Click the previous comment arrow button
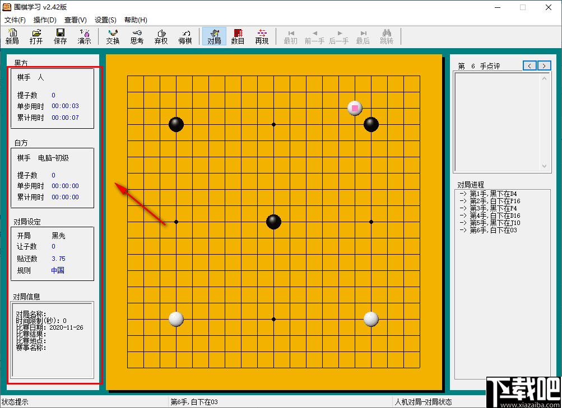Image resolution: width=562 pixels, height=408 pixels. (x=529, y=65)
